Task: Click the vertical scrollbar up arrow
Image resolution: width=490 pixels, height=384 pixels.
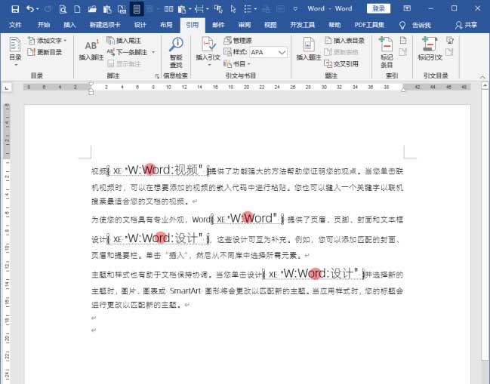Action: click(x=485, y=85)
